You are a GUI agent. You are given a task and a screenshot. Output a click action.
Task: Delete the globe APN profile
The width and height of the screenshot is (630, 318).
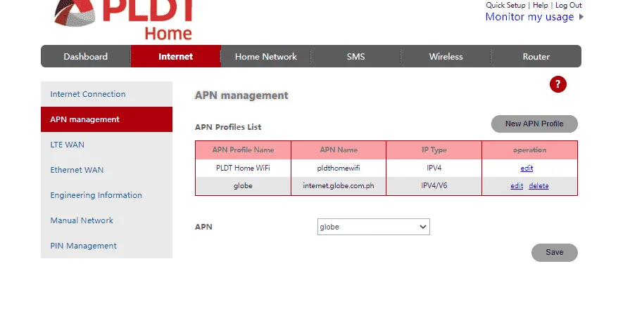(538, 186)
